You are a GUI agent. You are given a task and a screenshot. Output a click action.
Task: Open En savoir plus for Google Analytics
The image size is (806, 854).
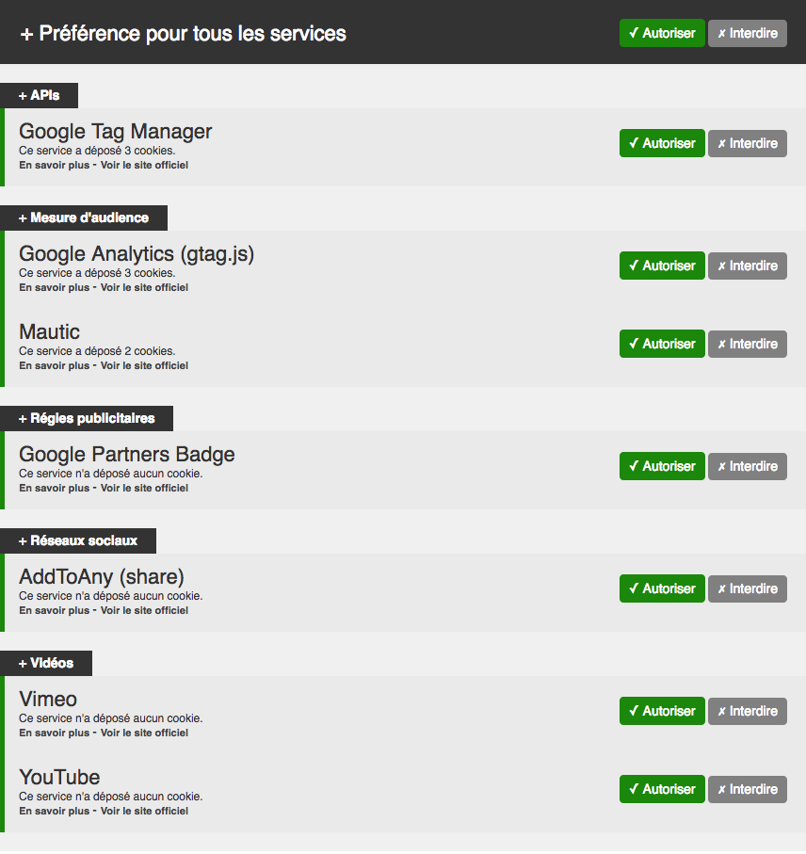[54, 287]
